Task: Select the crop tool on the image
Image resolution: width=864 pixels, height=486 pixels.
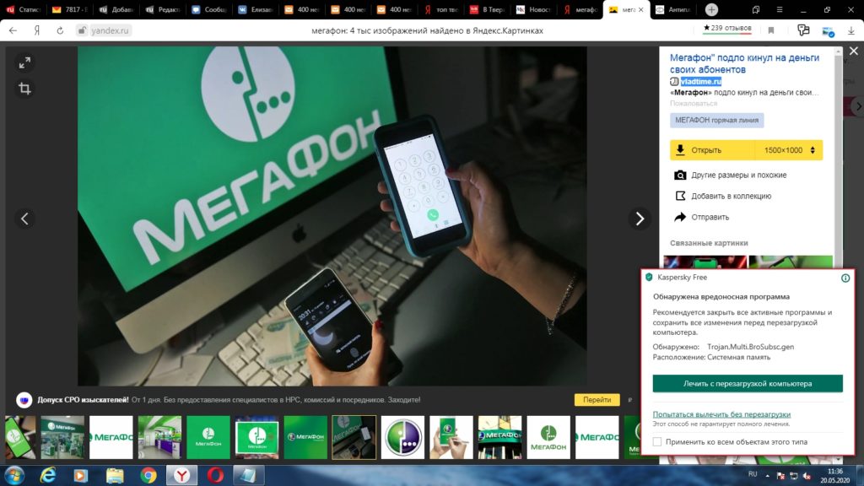Action: [24, 89]
